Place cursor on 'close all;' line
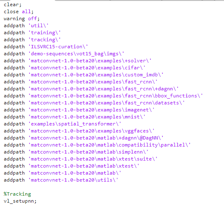 pos(19,12)
